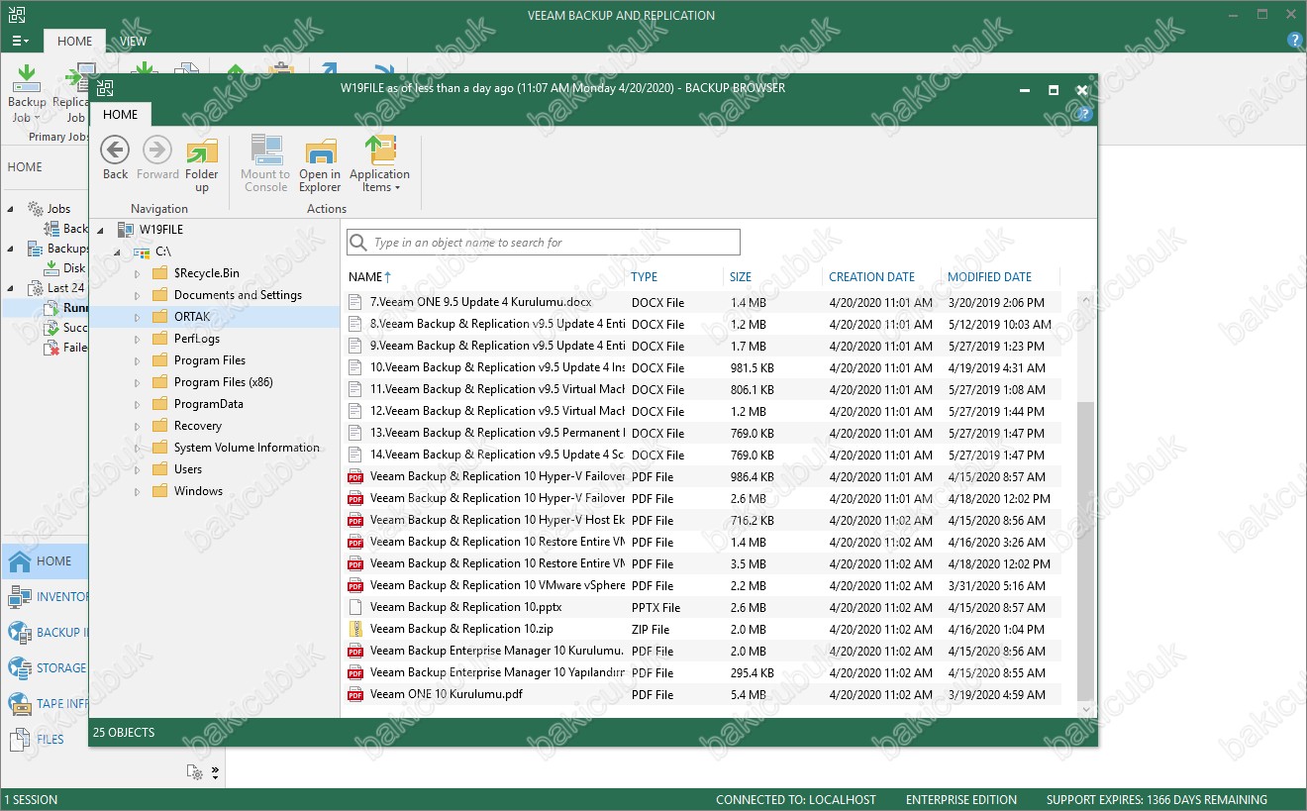Expand the Windows folder node
The image size is (1307, 811).
137,492
